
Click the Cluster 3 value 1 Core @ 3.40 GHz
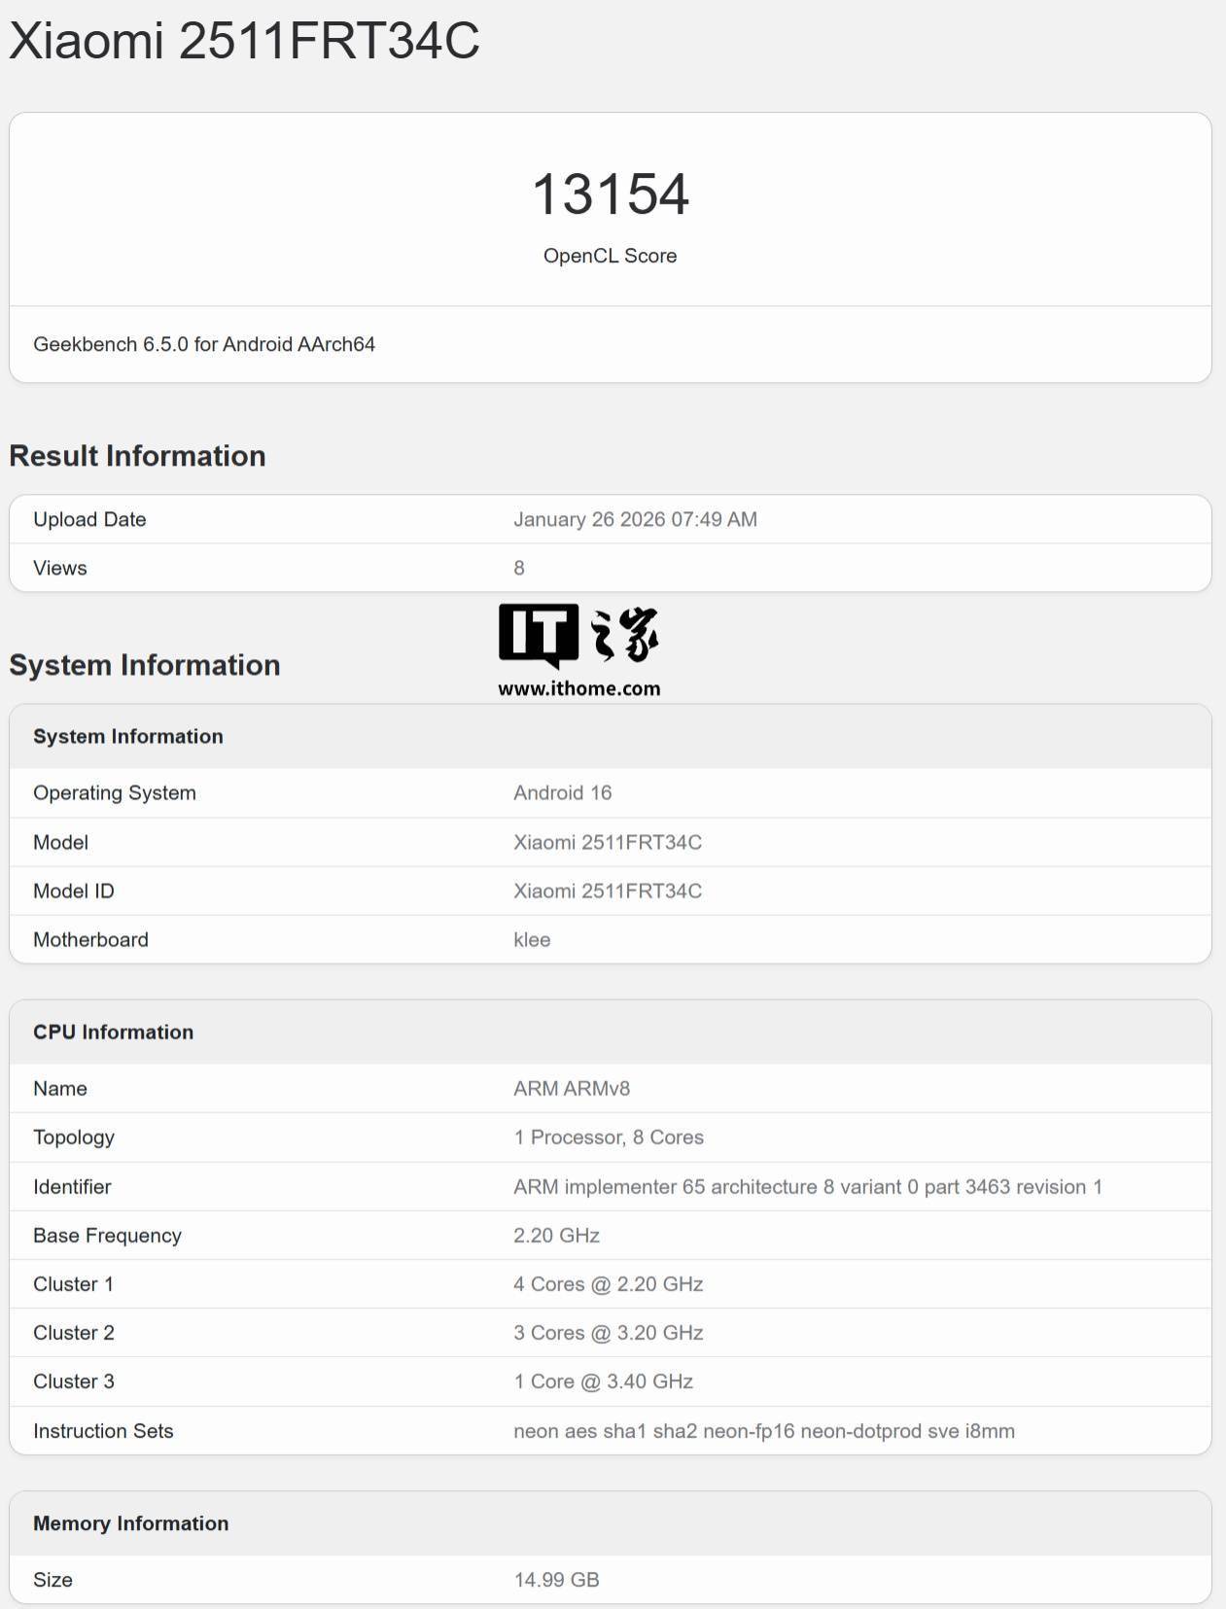coord(603,1381)
